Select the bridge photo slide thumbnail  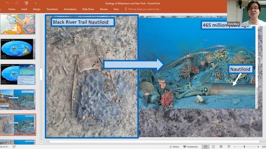coord(18,99)
